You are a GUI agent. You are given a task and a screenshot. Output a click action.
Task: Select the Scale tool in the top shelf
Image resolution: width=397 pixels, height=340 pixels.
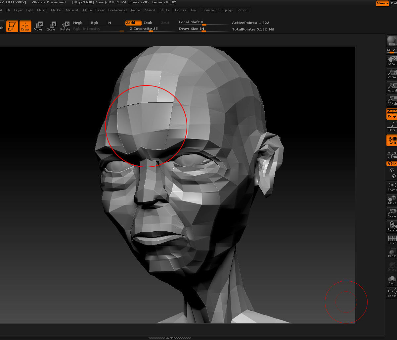click(51, 26)
